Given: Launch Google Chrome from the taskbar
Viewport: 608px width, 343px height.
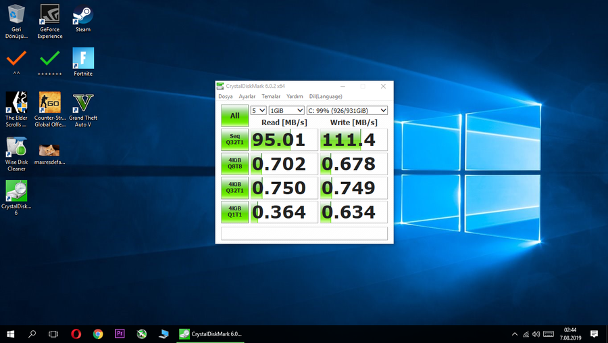Looking at the screenshot, I should pyautogui.click(x=98, y=334).
